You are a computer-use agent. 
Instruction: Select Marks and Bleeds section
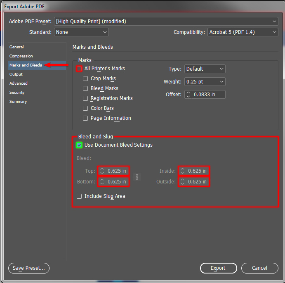[37, 65]
